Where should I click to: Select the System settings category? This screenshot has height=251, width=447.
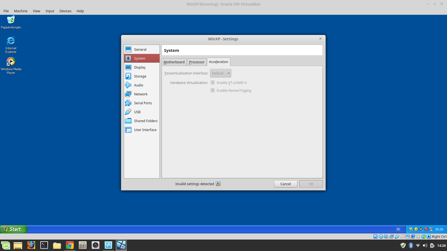(x=142, y=58)
